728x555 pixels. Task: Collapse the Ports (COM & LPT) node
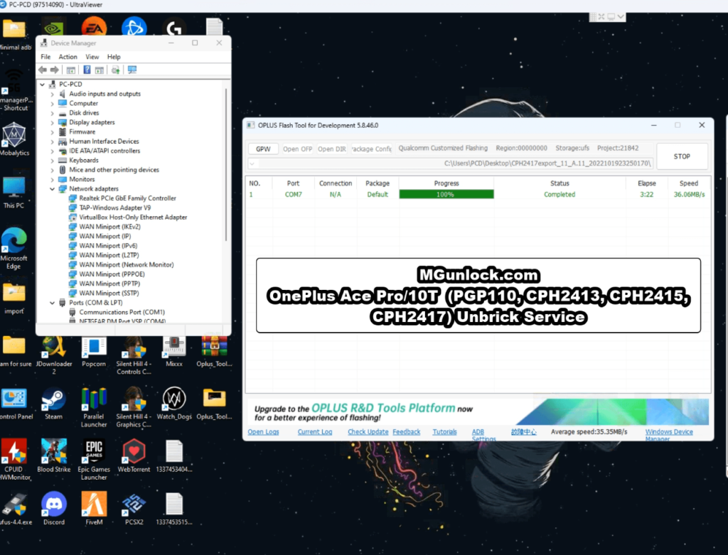(x=52, y=303)
